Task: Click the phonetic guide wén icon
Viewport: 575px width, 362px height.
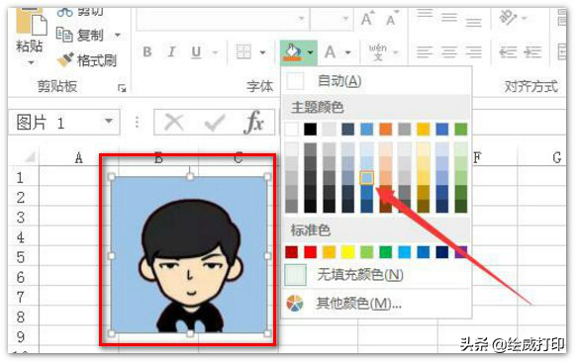Action: tap(378, 52)
